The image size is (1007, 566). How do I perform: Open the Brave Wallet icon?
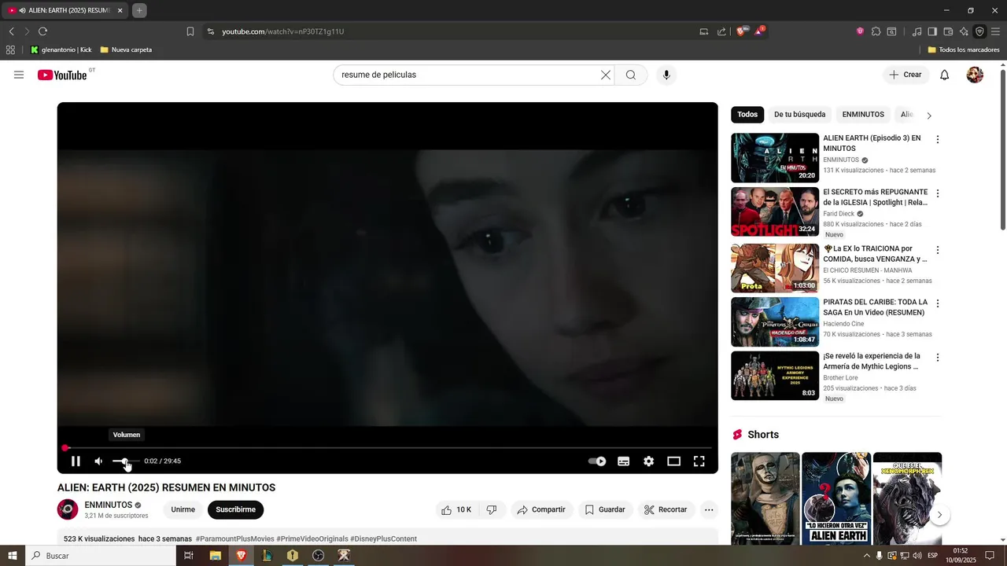tap(948, 31)
